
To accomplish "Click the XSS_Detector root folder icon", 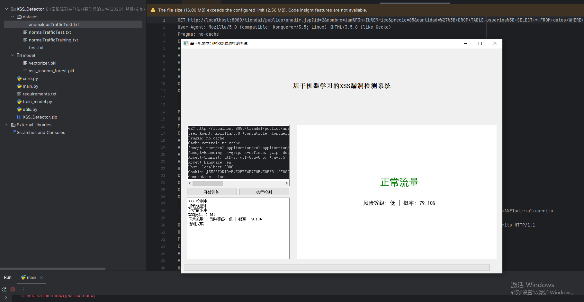I will point(13,9).
